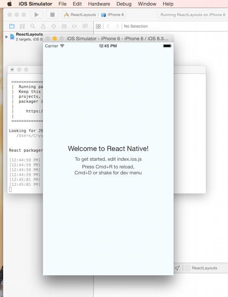Go back with editor's back arrow
The image size is (228, 297).
tap(108, 26)
